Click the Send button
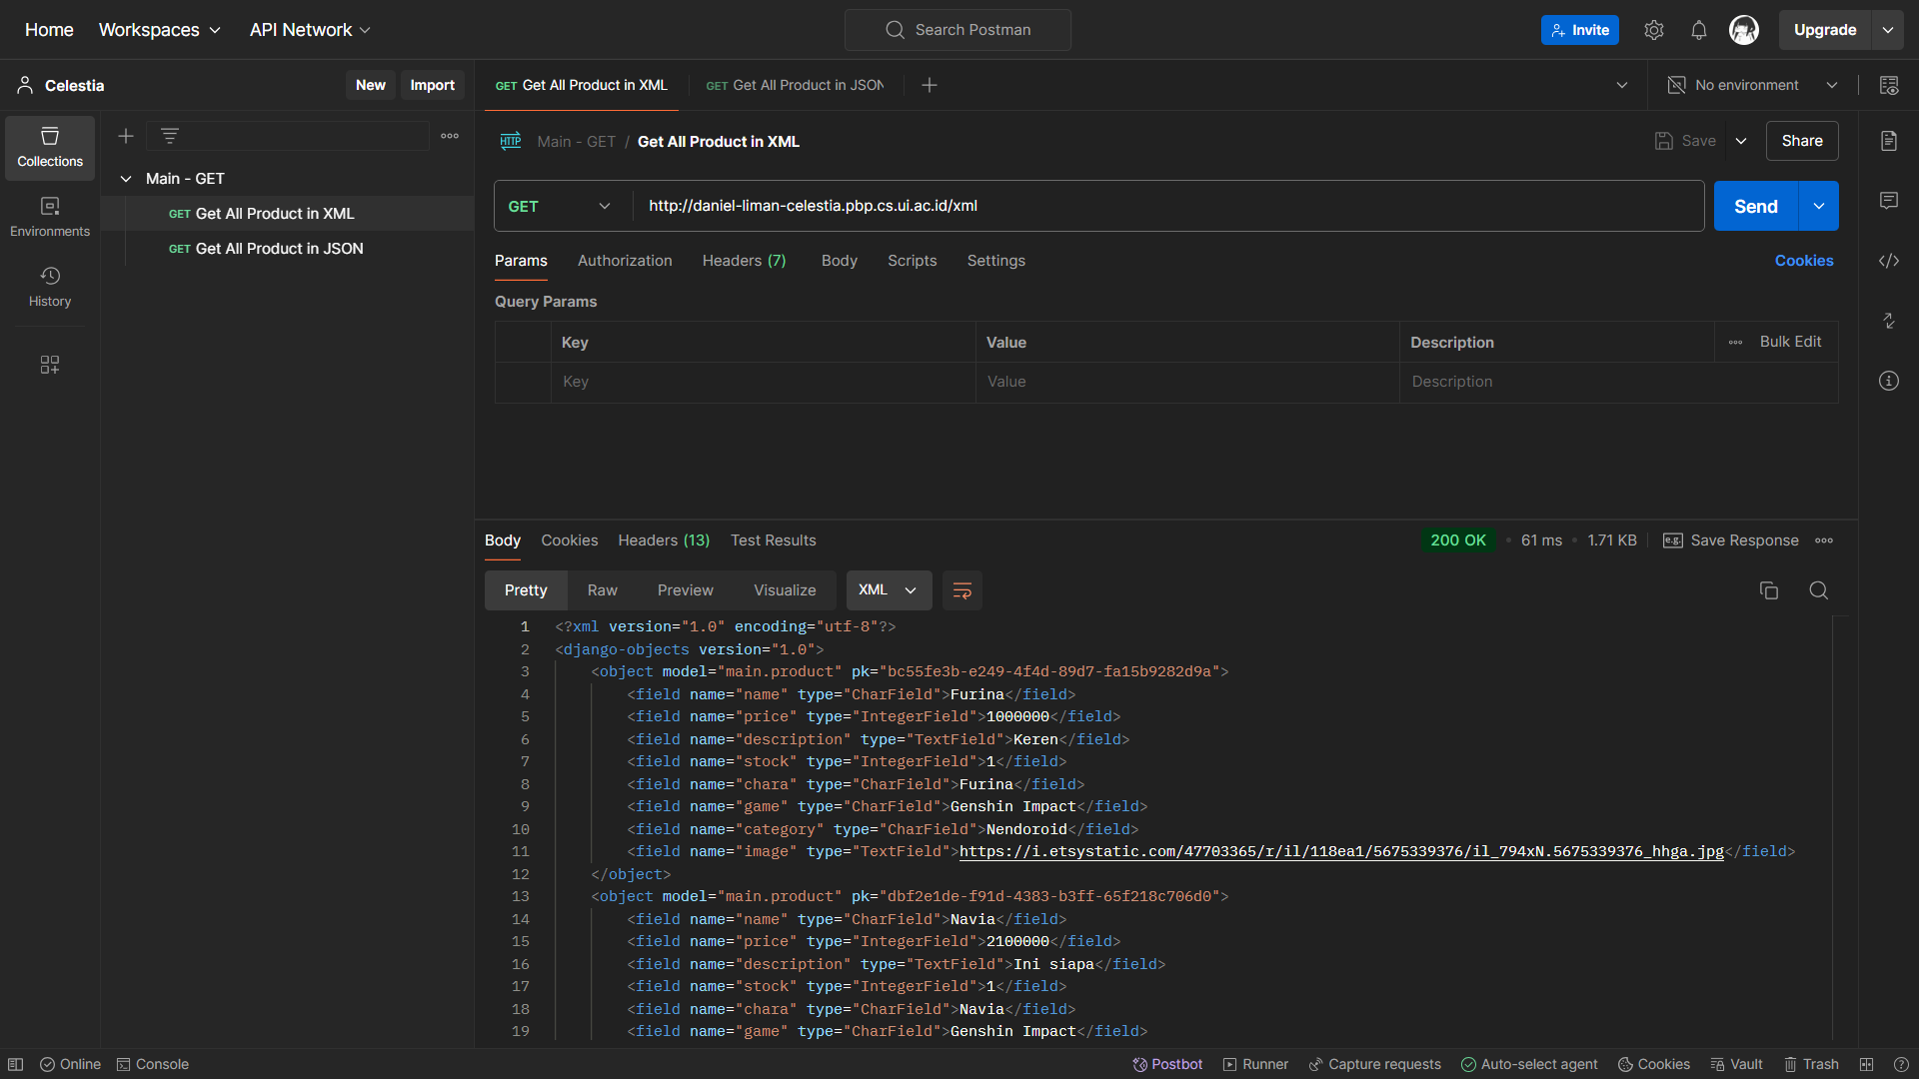The image size is (1919, 1079). pos(1755,206)
